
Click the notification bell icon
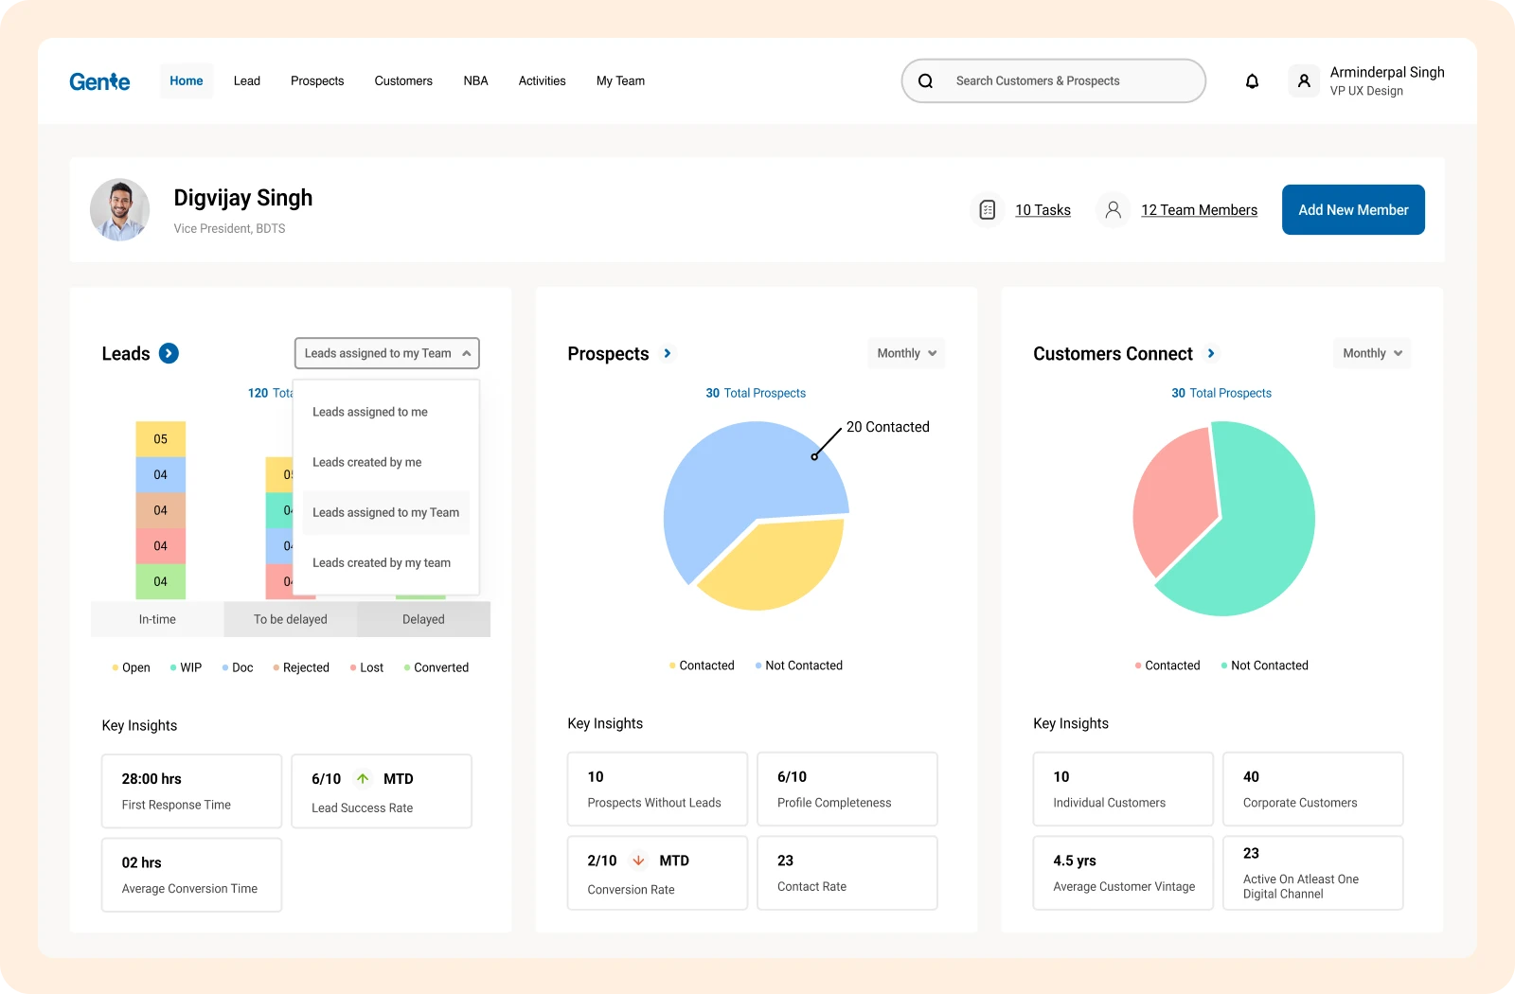pyautogui.click(x=1252, y=81)
